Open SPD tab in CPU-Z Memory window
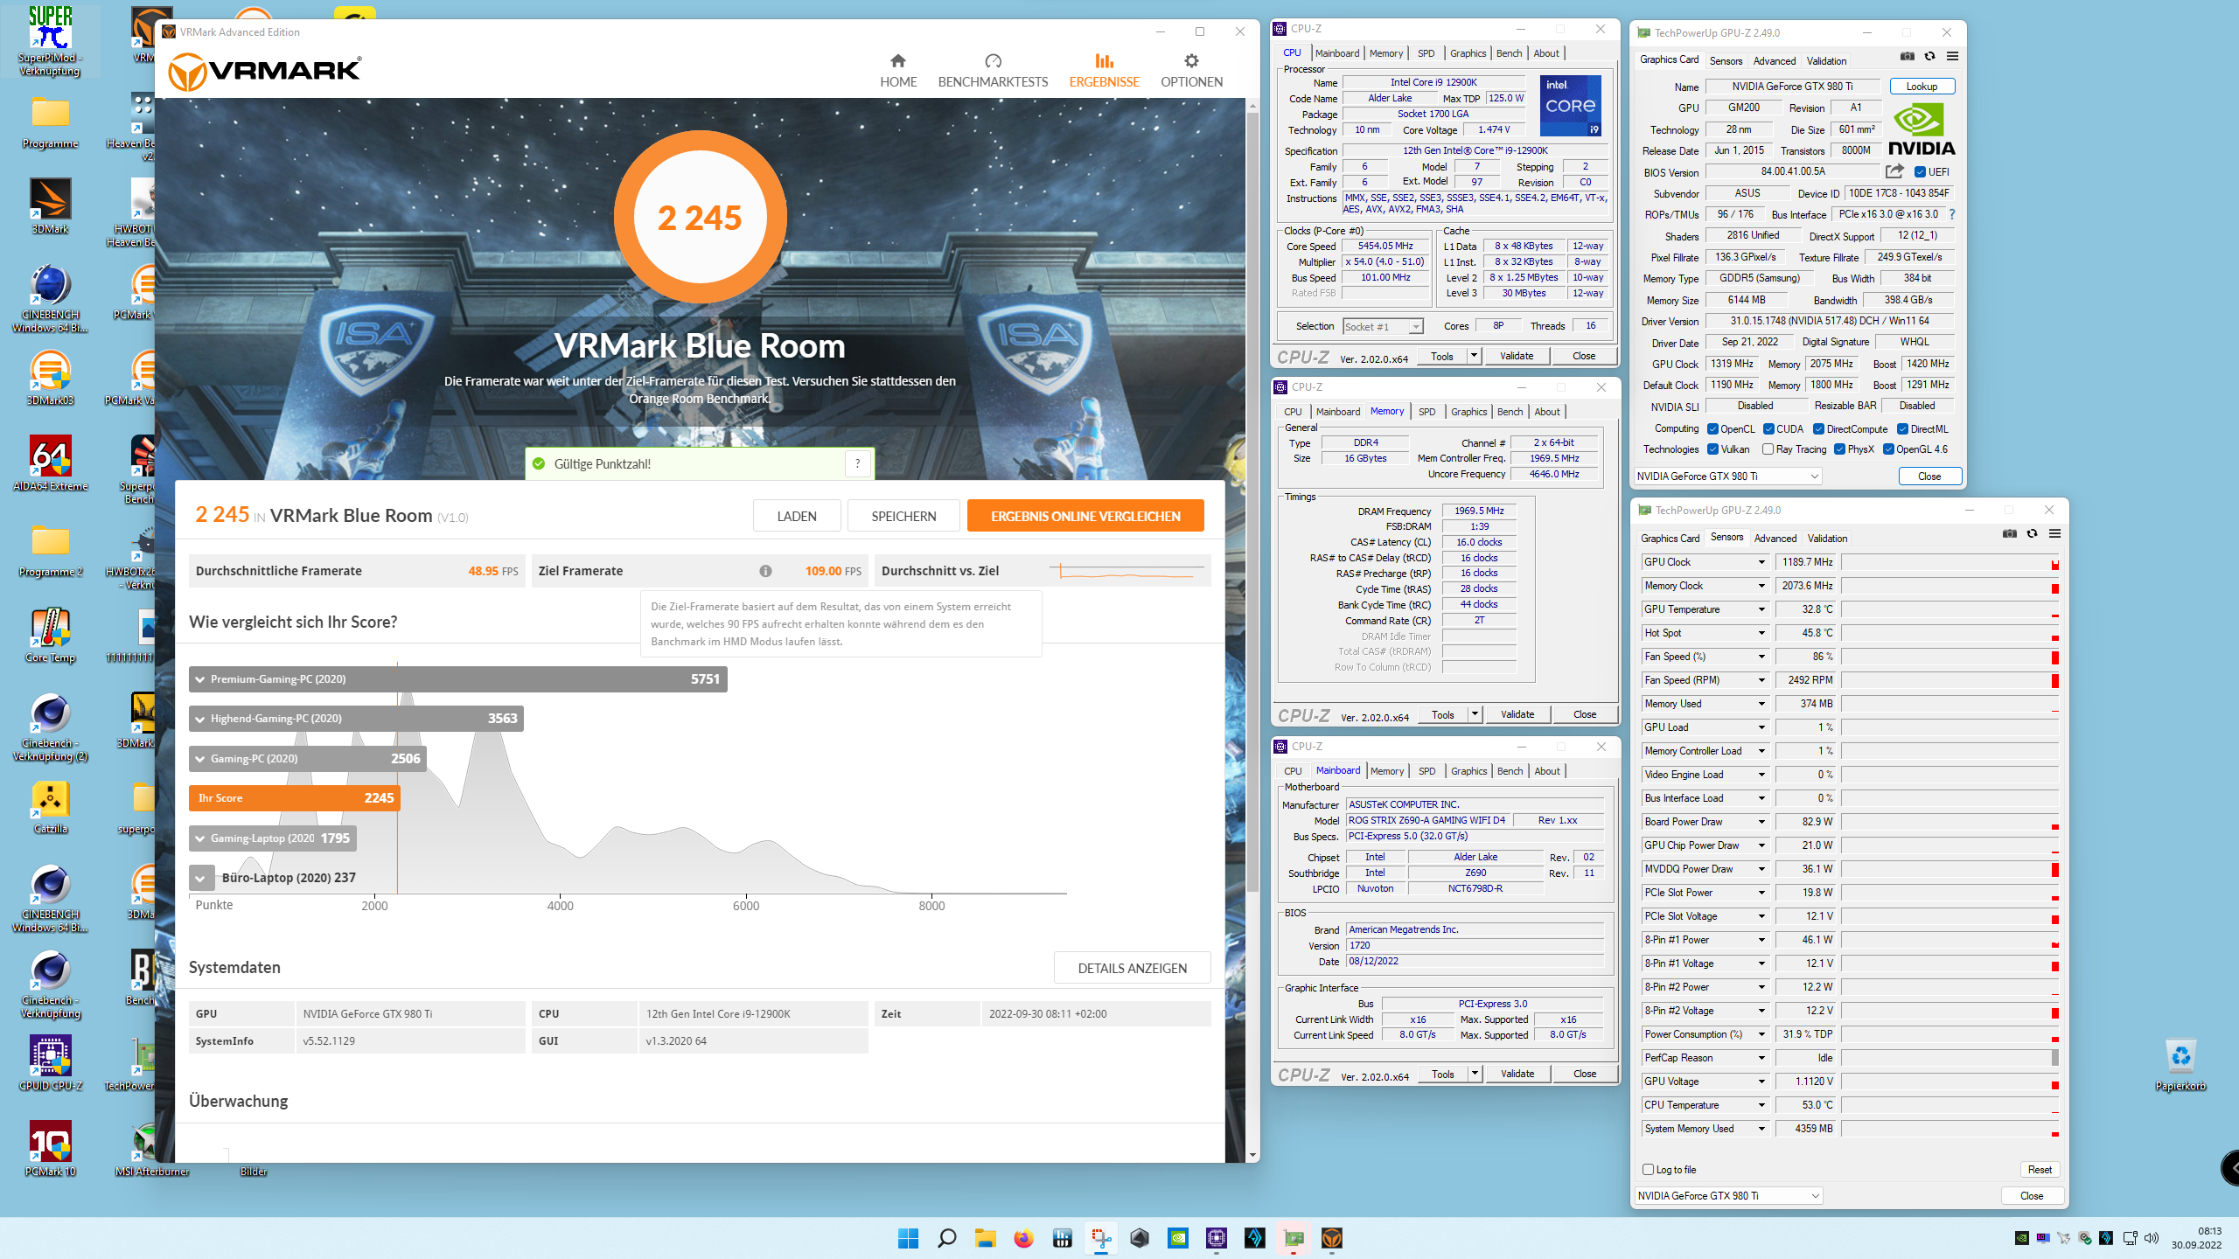Viewport: 2239px width, 1259px height. tap(1426, 412)
